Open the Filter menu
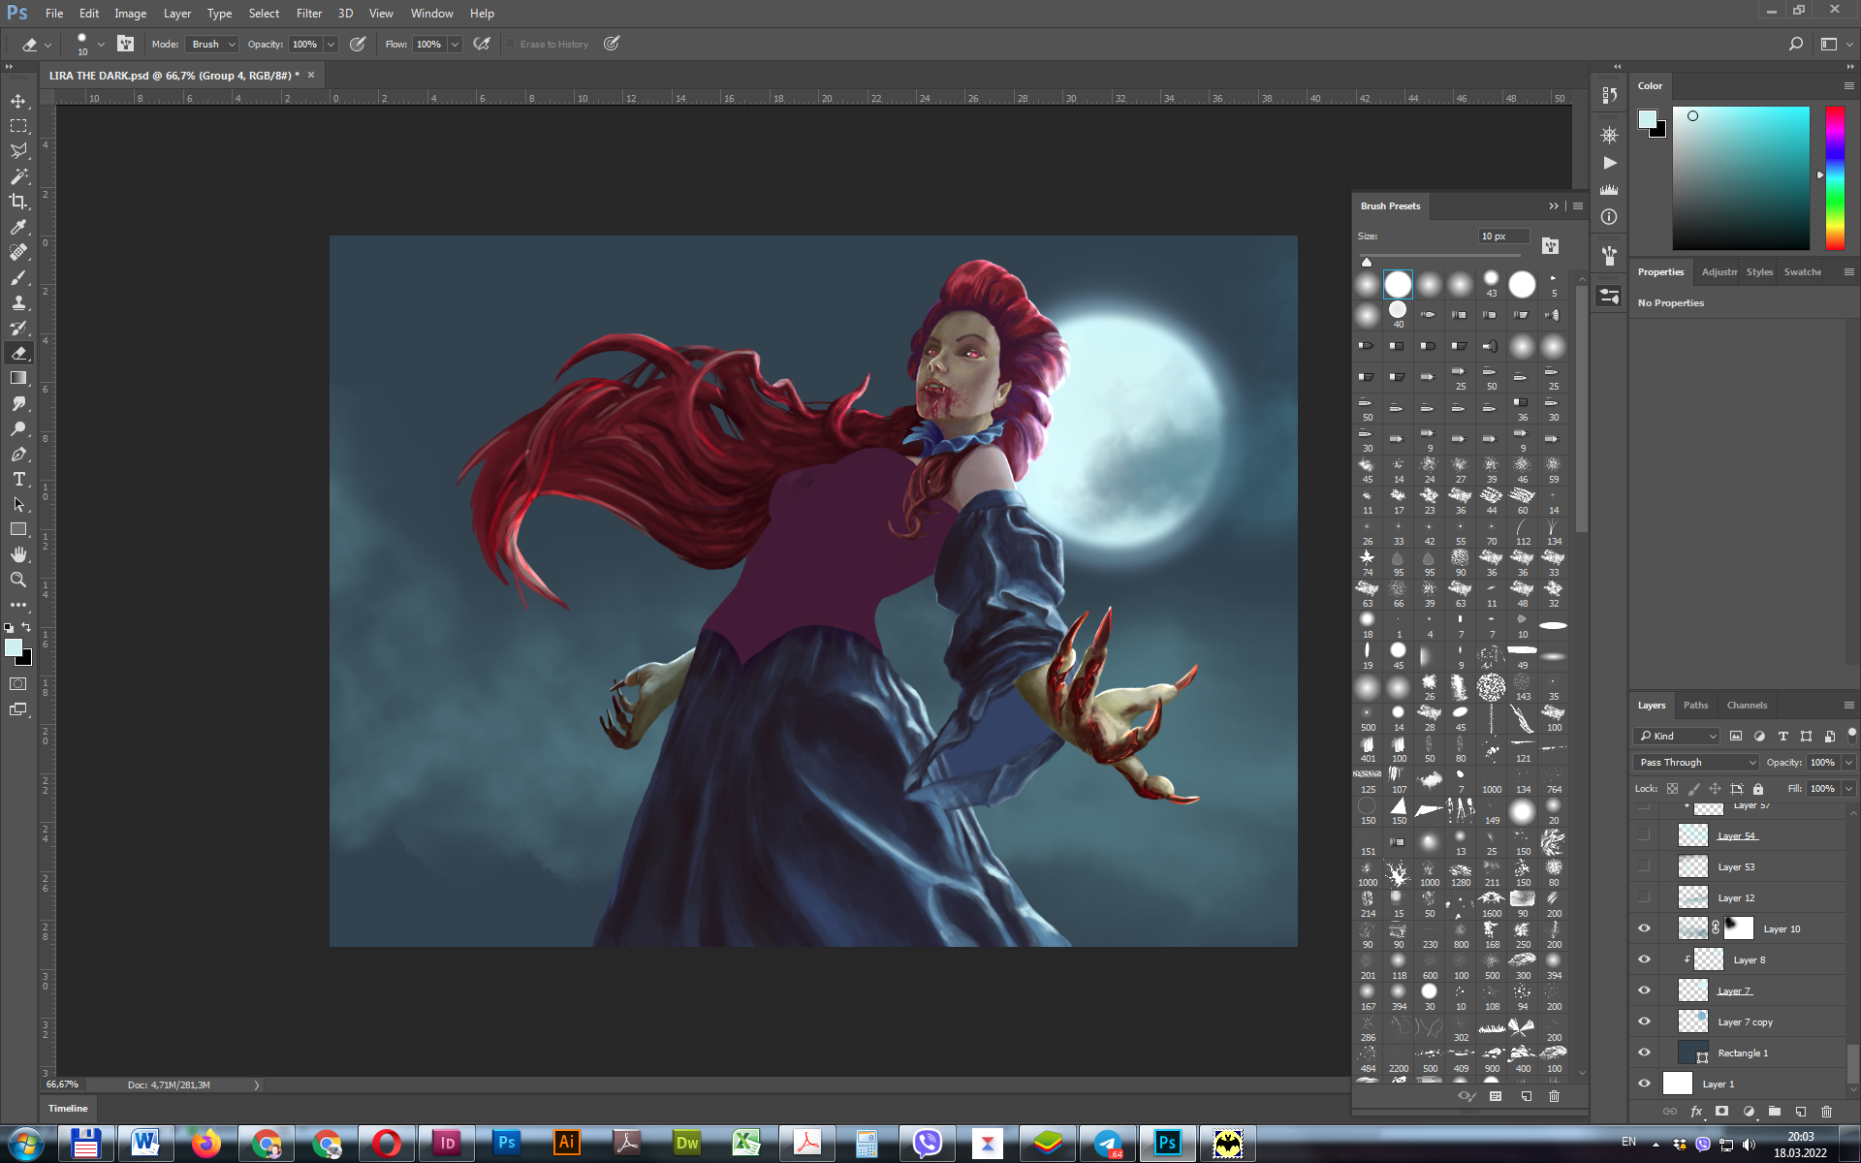The image size is (1861, 1163). pyautogui.click(x=309, y=14)
